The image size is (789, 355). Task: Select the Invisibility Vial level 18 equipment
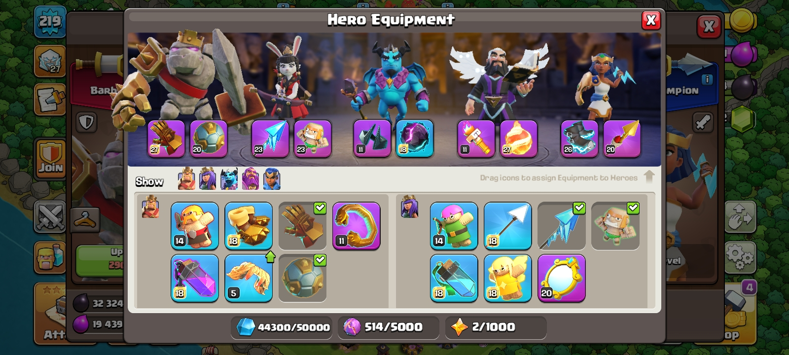coord(454,278)
